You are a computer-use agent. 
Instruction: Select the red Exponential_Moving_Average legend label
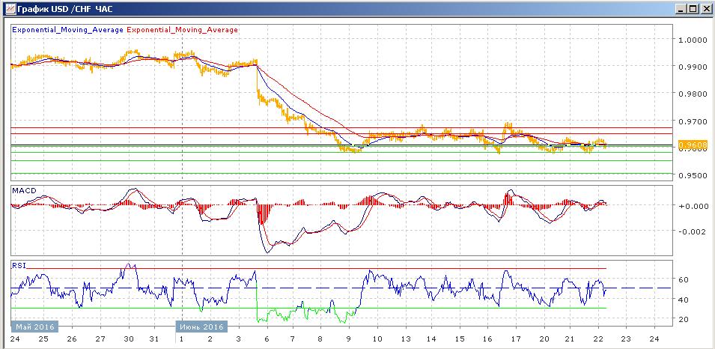click(183, 30)
